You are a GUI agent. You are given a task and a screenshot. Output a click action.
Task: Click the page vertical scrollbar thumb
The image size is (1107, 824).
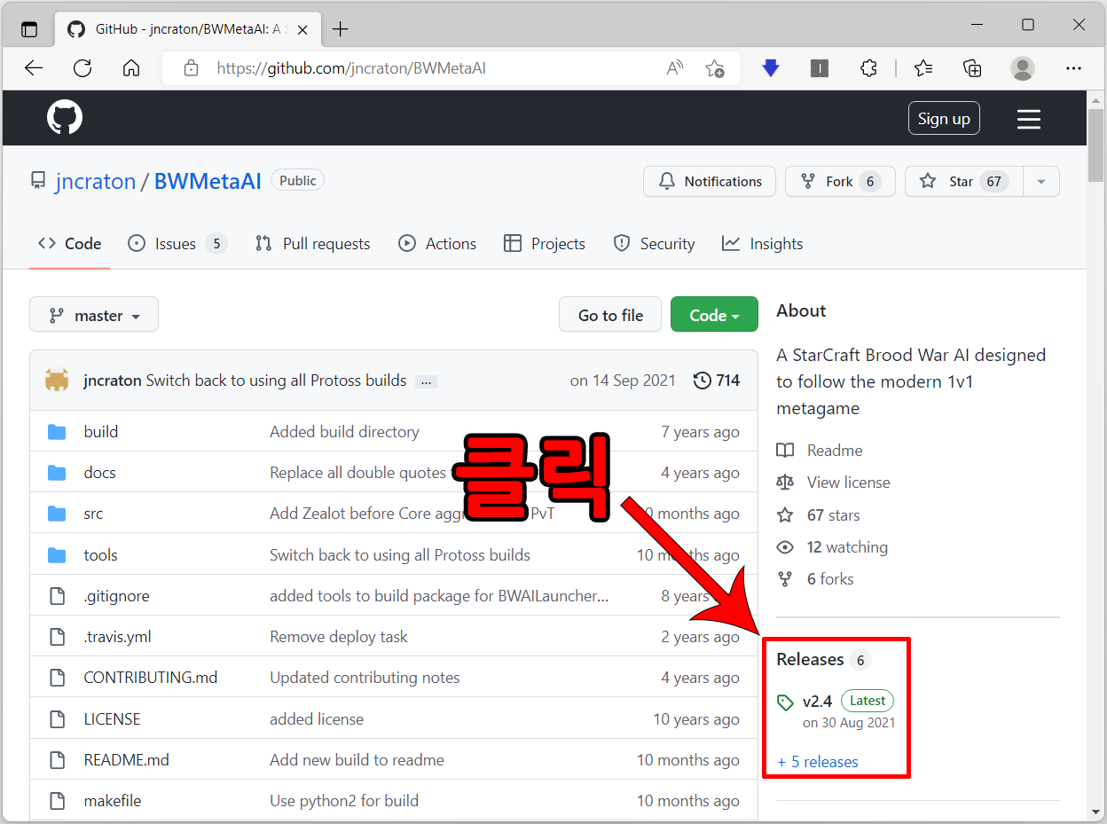pyautogui.click(x=1096, y=145)
